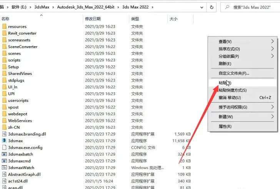
Task: Select the userscripts folder icon
Action: pyautogui.click(x=4, y=100)
